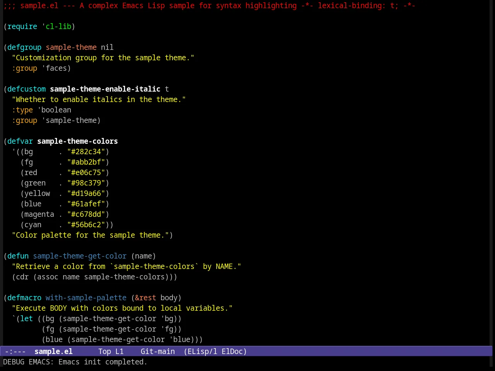Click "Whether to enable italics in the theme." docstring

[x=99, y=99]
